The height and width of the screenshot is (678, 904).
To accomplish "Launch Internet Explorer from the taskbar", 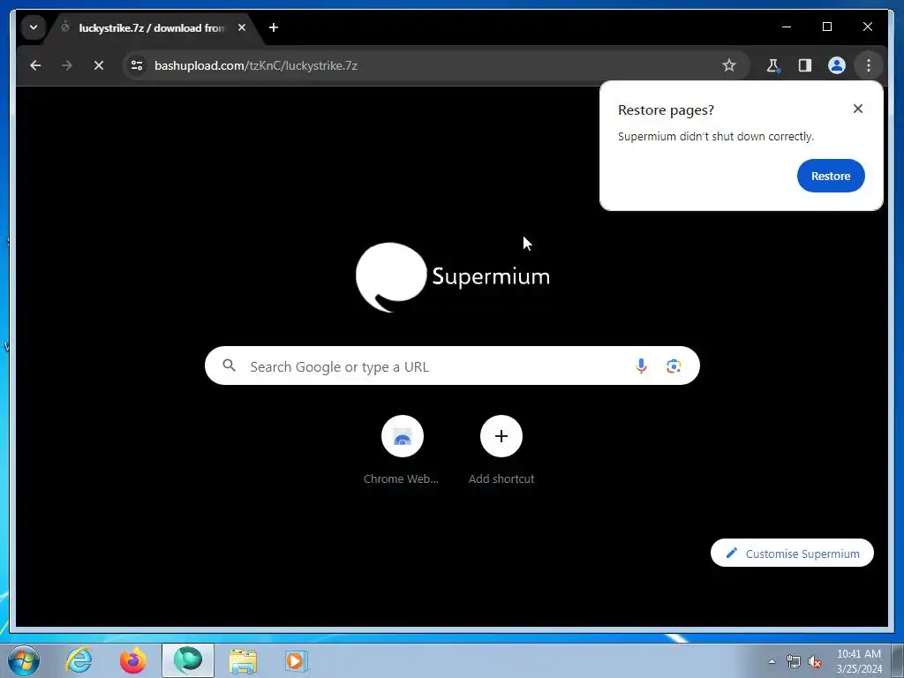I will tap(79, 660).
